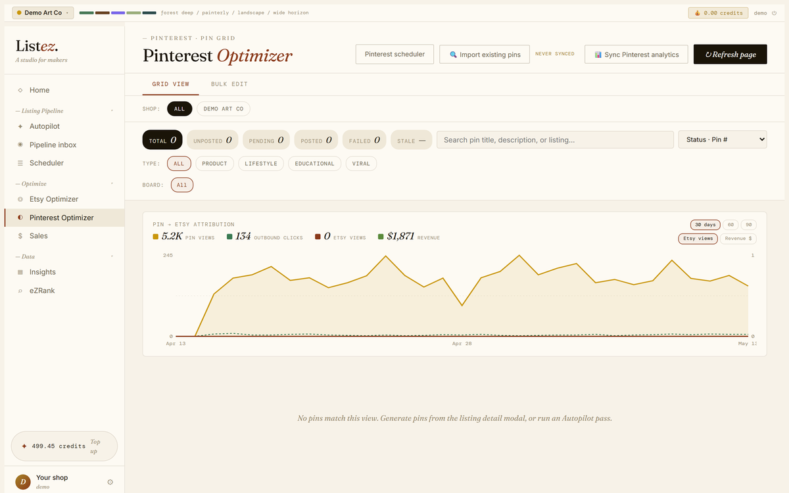The height and width of the screenshot is (493, 789).
Task: Navigate to Etsy Optimizer
Action: click(64, 199)
